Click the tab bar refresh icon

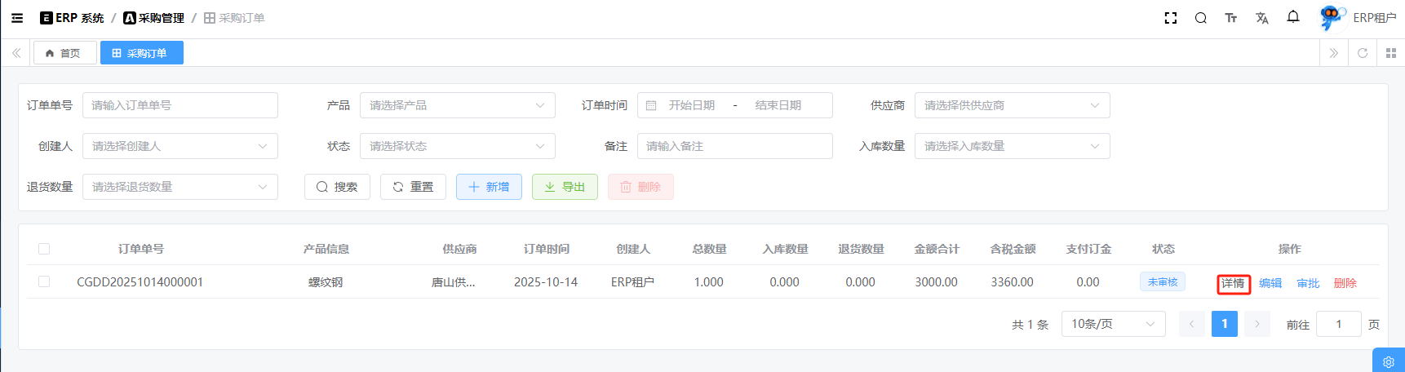coord(1362,53)
